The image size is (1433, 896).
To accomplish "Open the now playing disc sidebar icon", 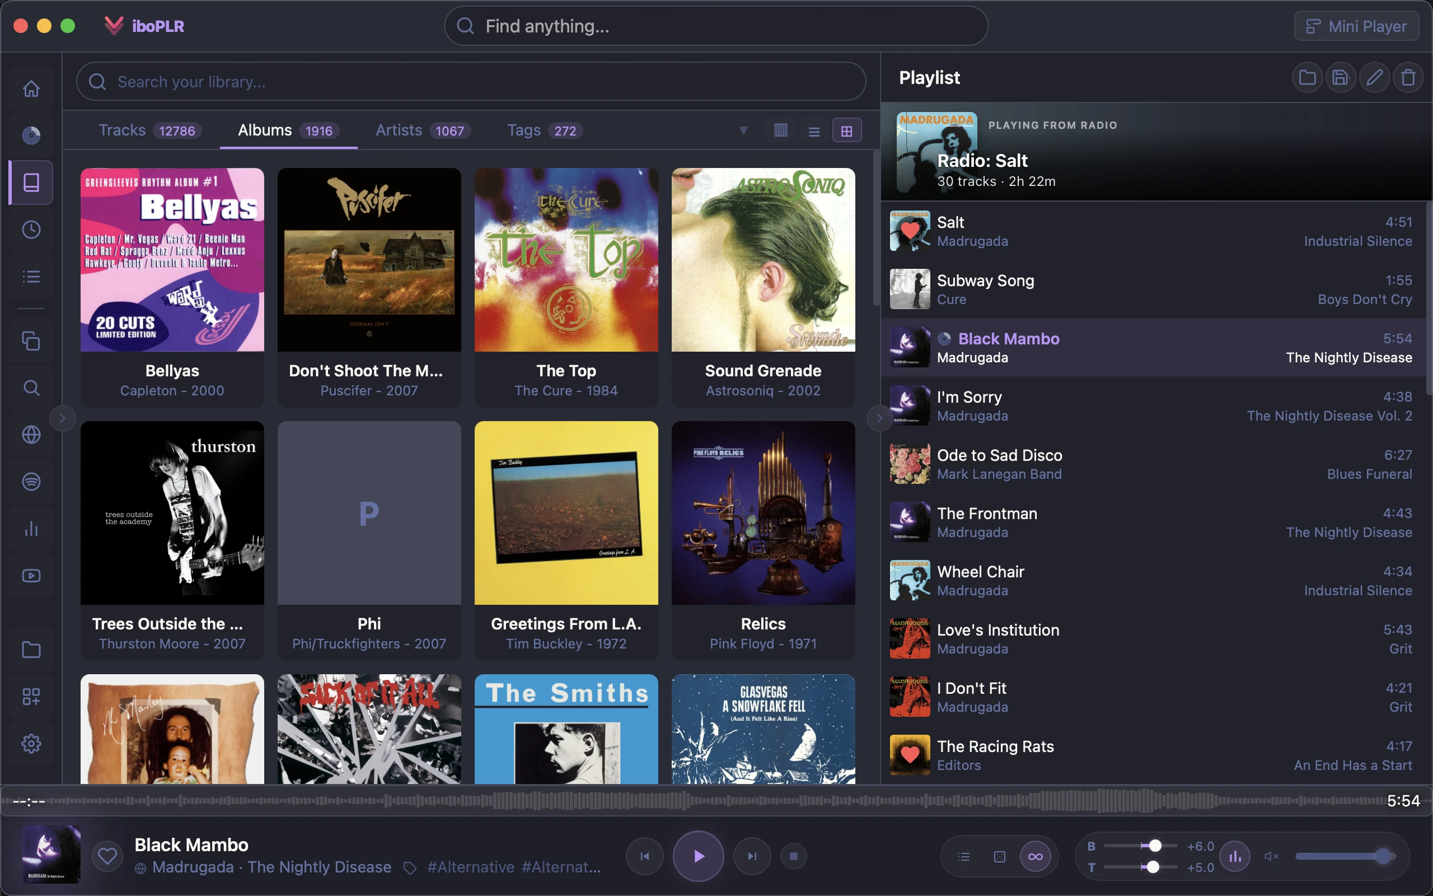I will point(31,135).
